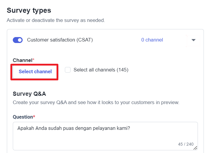
Task: Grab the Question textarea resize handle
Action: 195,148
